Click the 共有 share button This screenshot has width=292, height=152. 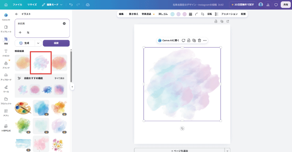286,5
